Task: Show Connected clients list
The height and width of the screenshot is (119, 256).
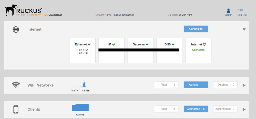Action: click(196, 109)
